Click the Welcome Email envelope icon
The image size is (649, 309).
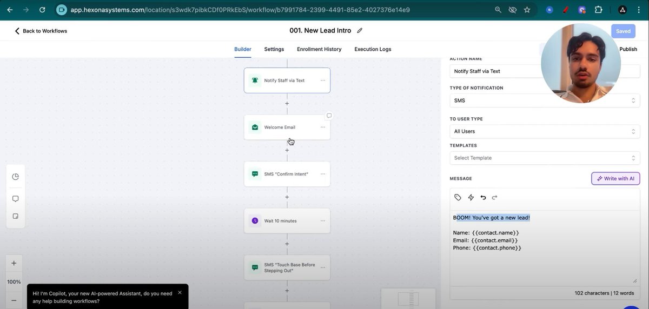pos(255,127)
